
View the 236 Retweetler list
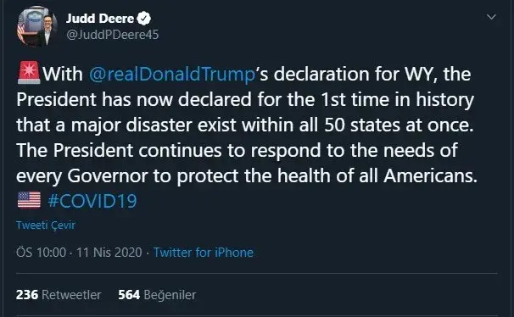click(59, 295)
